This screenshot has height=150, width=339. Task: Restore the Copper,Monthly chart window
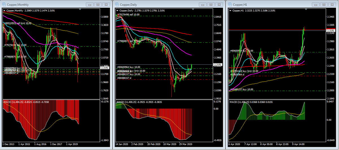click(x=98, y=5)
